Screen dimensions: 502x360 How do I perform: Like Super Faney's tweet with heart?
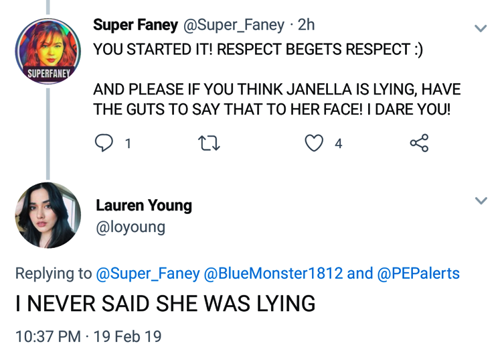coord(314,143)
